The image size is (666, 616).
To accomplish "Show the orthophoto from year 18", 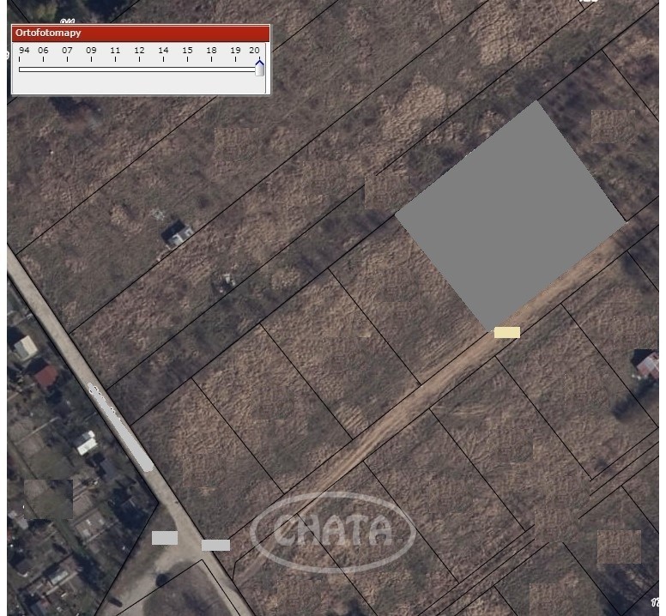I will pos(211,50).
